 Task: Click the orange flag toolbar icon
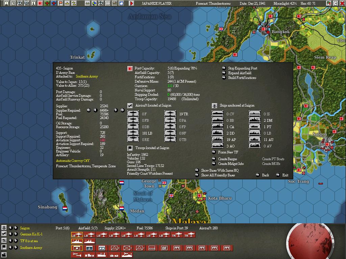[60, 3]
